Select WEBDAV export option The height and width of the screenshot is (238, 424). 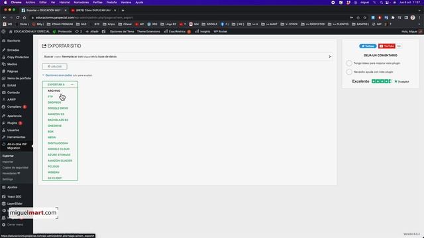click(54, 173)
